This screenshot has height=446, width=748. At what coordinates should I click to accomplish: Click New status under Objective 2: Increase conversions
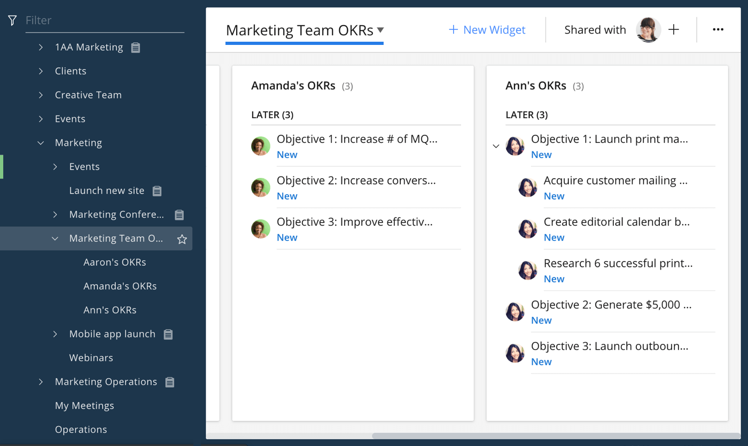(x=287, y=196)
